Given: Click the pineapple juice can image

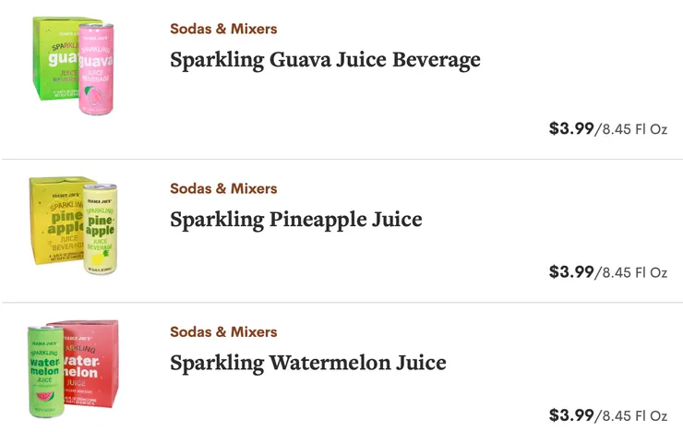Looking at the screenshot, I should [99, 227].
